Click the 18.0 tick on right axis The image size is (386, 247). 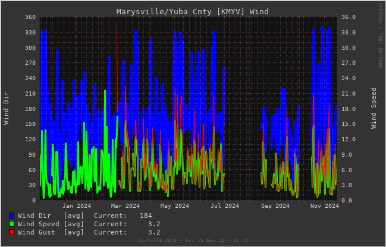(349, 109)
